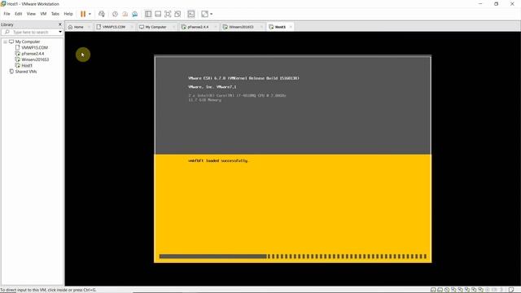Select pfsense2.4.4 in the library tree

(33, 54)
